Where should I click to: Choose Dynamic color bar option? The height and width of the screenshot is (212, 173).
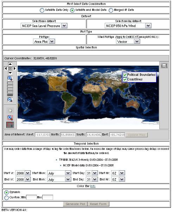pyautogui.click(x=6, y=192)
